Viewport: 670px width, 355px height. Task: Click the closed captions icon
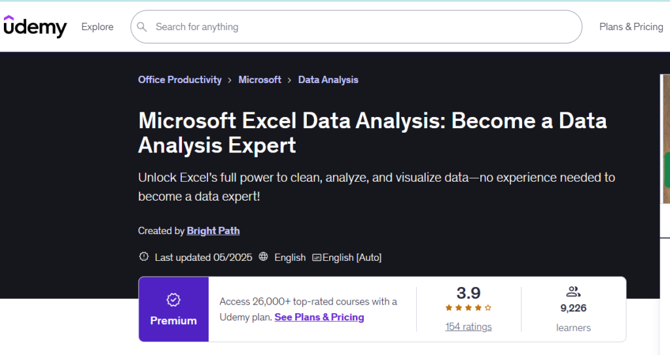click(x=317, y=258)
